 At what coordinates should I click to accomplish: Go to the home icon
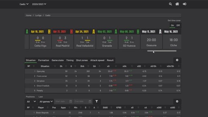coord(177,4)
